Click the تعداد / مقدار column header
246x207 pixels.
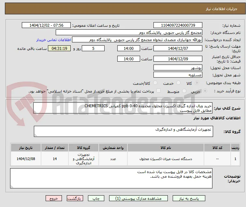tap(55, 148)
